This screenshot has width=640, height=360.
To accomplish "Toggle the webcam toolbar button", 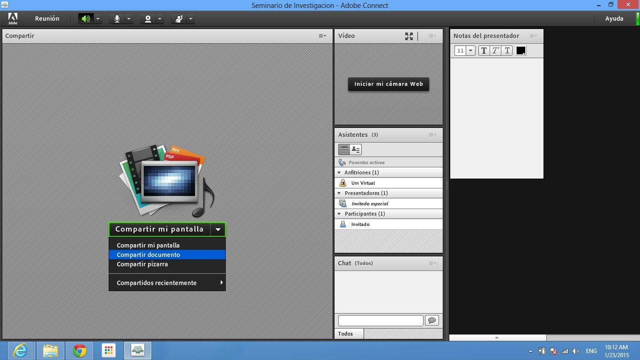I will pos(148,19).
